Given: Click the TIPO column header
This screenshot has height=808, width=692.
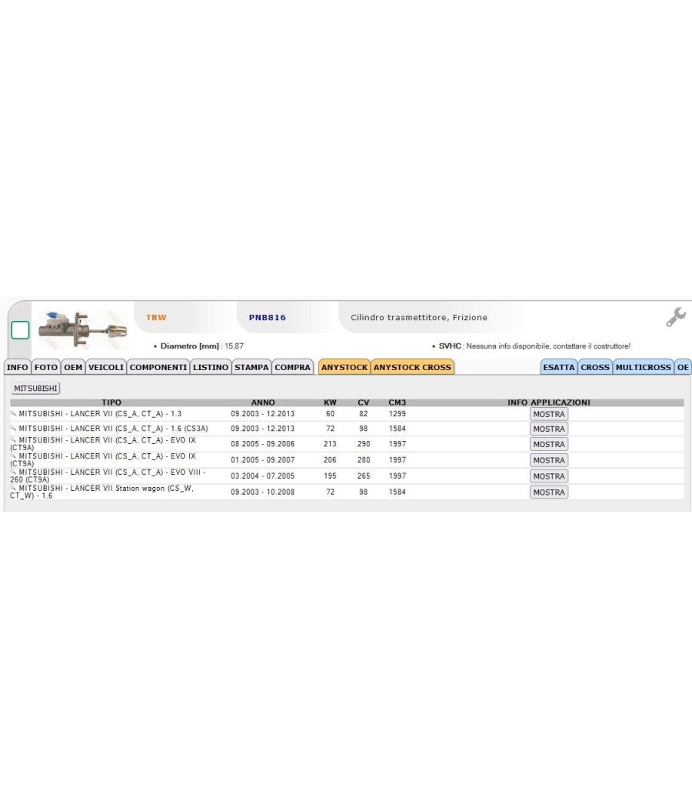Looking at the screenshot, I should pyautogui.click(x=111, y=402).
